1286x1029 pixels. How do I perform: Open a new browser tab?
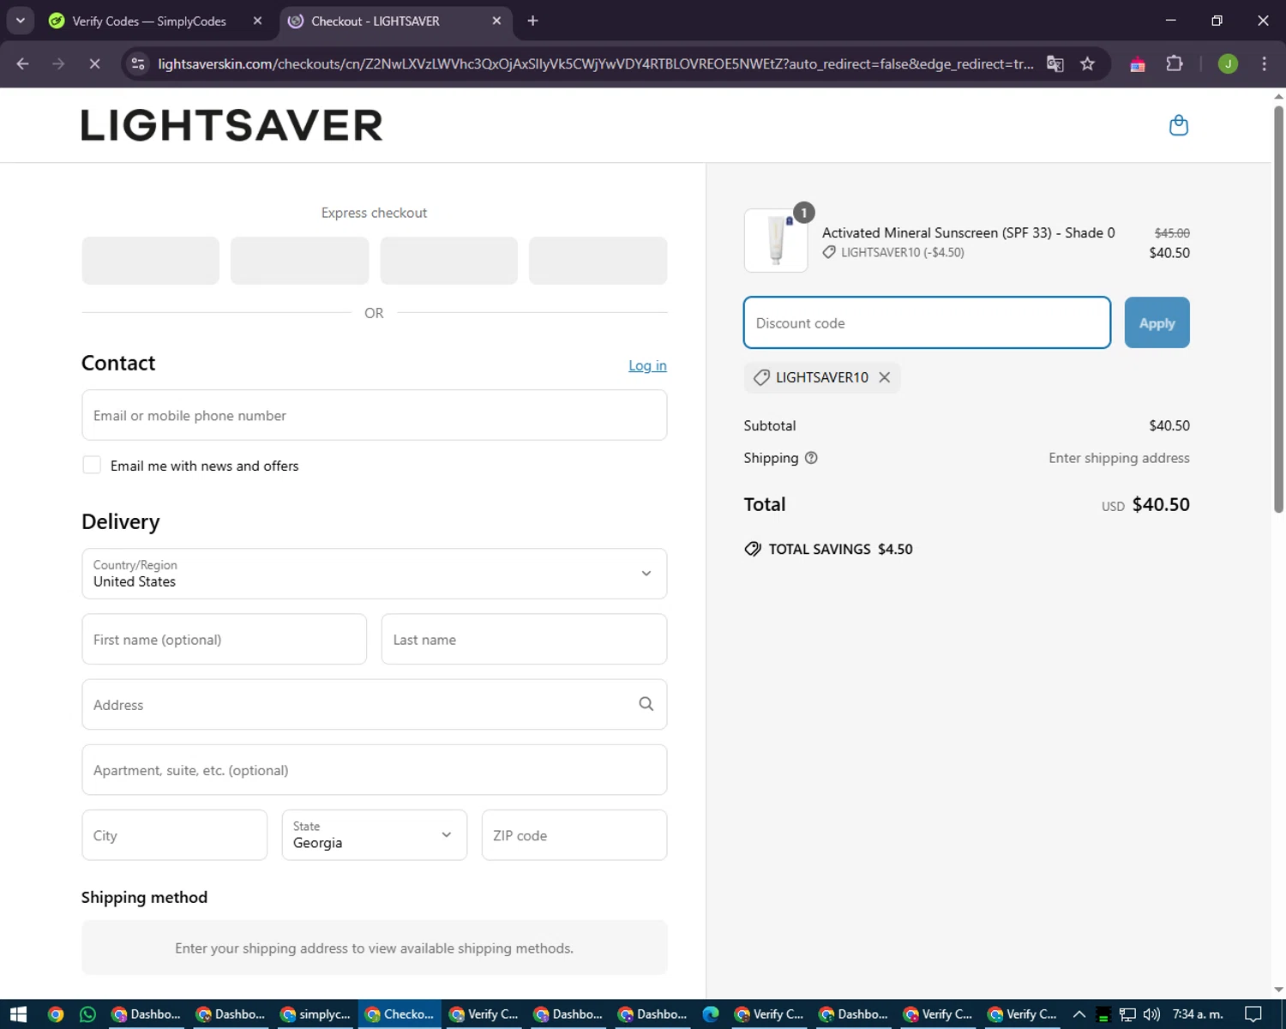tap(532, 21)
